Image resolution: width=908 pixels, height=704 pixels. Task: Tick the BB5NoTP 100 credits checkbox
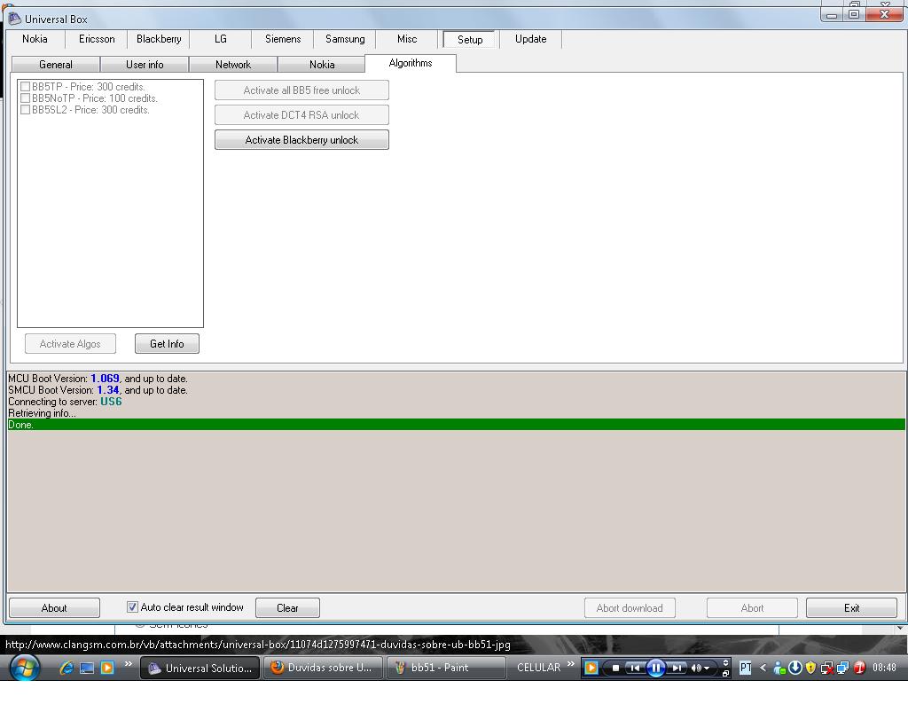[25, 98]
